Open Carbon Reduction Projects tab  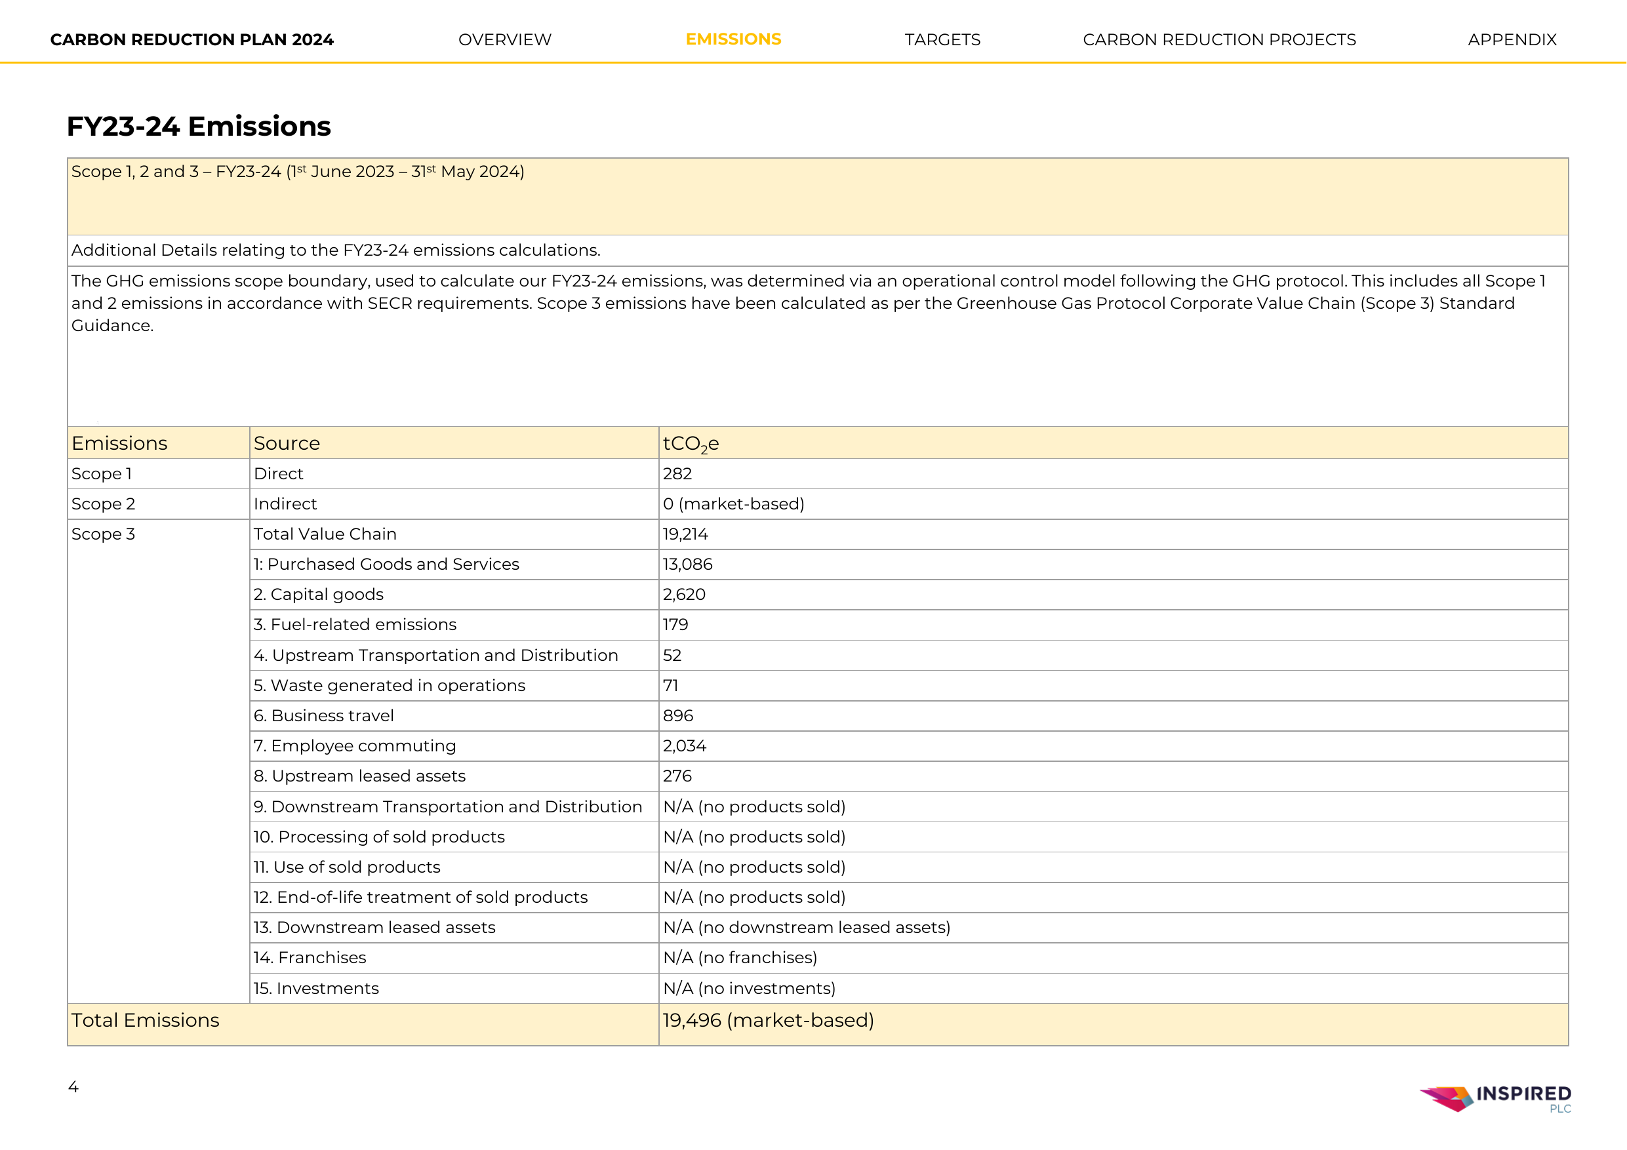tap(1220, 40)
